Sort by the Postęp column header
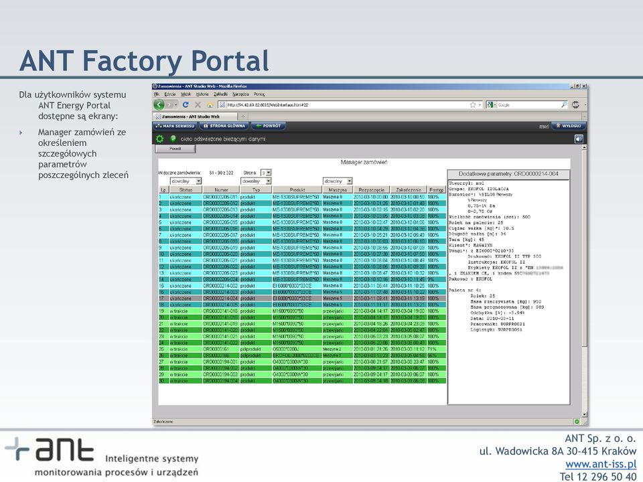 pos(437,189)
